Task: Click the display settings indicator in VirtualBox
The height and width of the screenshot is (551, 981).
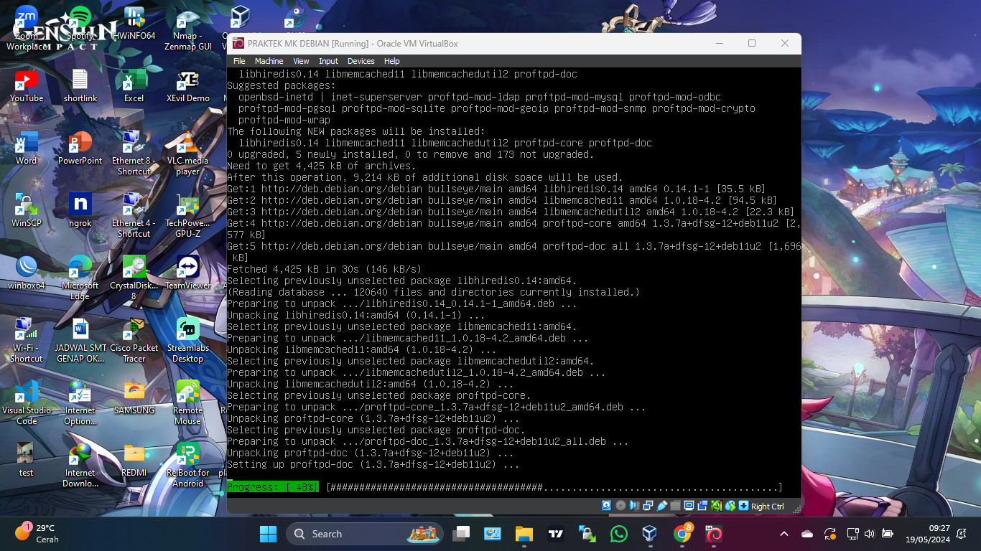Action: pos(689,506)
